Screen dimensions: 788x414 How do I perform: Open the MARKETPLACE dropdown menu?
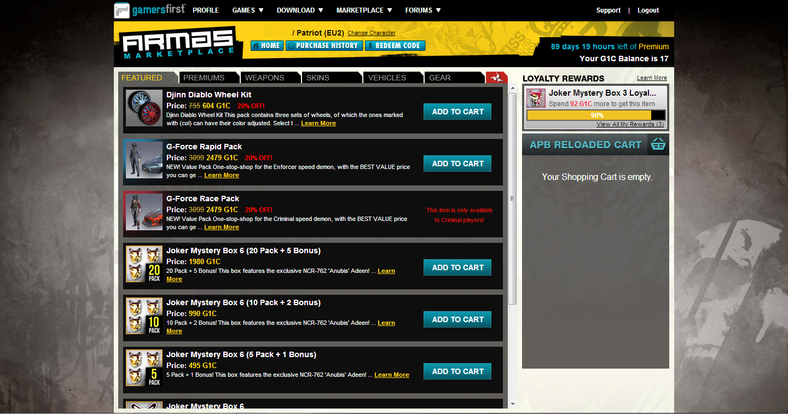tap(364, 10)
